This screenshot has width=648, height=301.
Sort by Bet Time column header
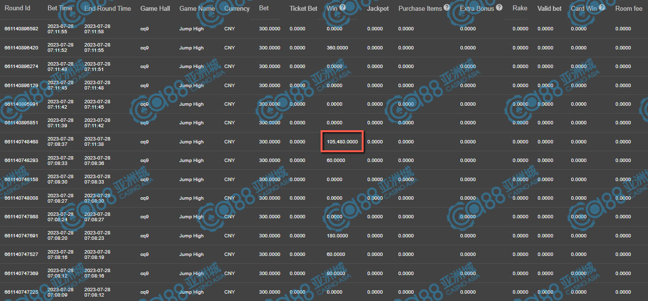point(60,8)
